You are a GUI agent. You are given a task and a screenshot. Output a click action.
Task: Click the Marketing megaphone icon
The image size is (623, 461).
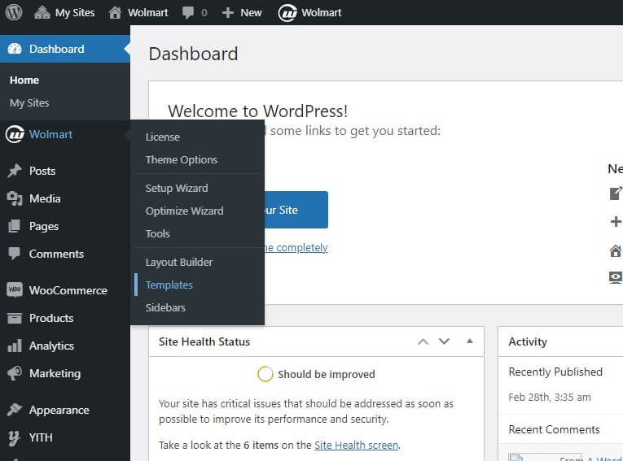coord(14,373)
